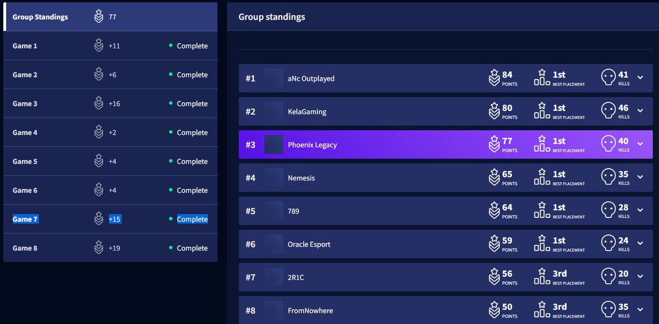Click the 2R1C team logo
Viewport: 659px width, 324px height.
click(x=273, y=277)
